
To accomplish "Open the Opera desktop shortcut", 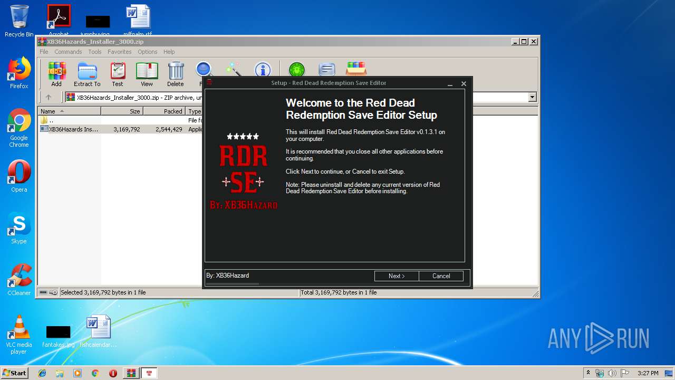I will [x=19, y=176].
